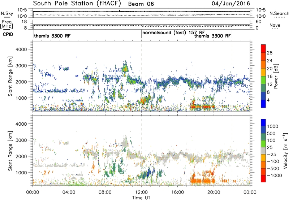Click the 'South Pole Station (fitACF)' title
This screenshot has width=289, height=200.
tap(77, 3)
